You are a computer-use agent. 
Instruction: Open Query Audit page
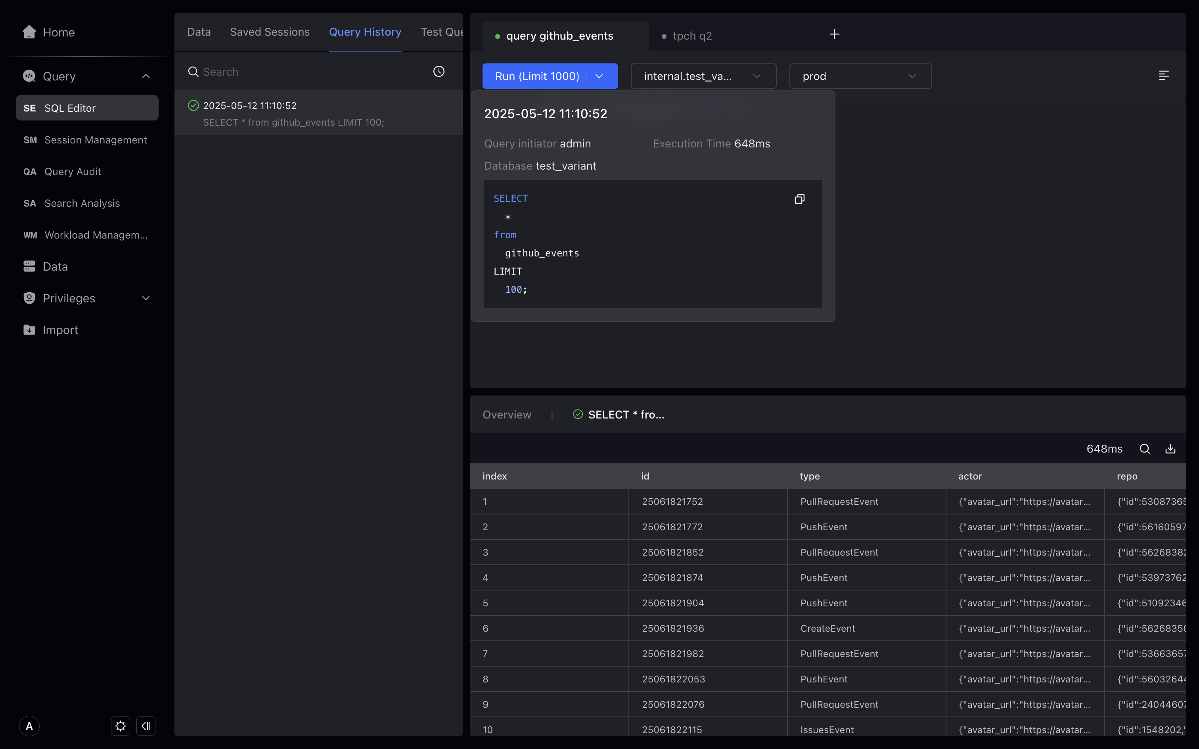coord(87,171)
